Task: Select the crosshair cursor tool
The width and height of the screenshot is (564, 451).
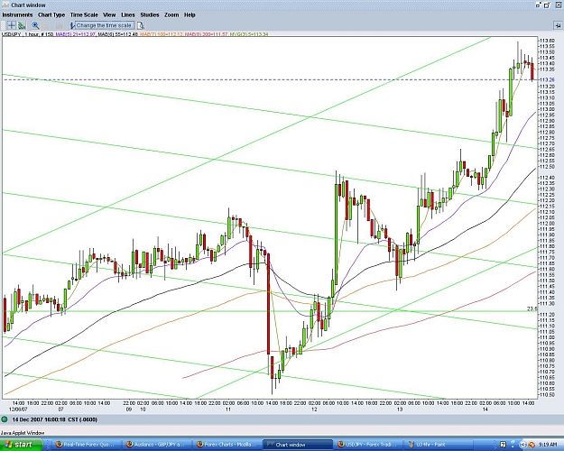Action: pyautogui.click(x=12, y=25)
